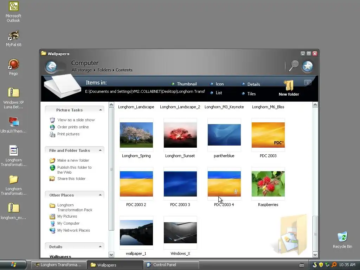Viewport: 360px width, 270px height.
Task: Click Folders breadcrumb
Action: (104, 70)
